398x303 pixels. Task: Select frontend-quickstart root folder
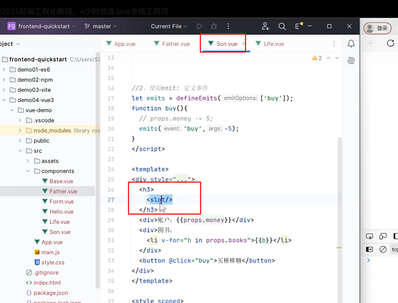(x=38, y=59)
